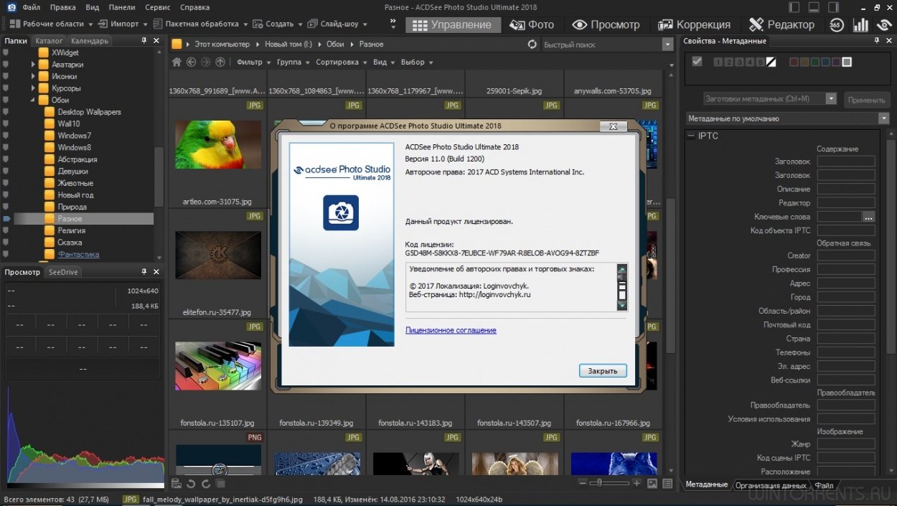This screenshot has height=506, width=897.
Task: Click the Закрыть button in About dialog
Action: pos(602,371)
